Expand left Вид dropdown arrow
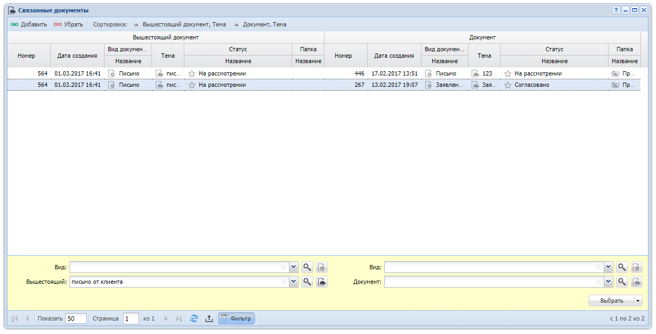656x334 pixels. 294,267
